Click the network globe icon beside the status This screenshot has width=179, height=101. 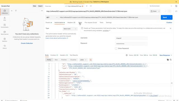[x=127, y=55]
